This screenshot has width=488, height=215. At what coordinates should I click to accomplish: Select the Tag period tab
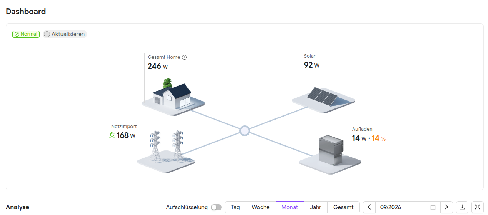[x=236, y=207]
